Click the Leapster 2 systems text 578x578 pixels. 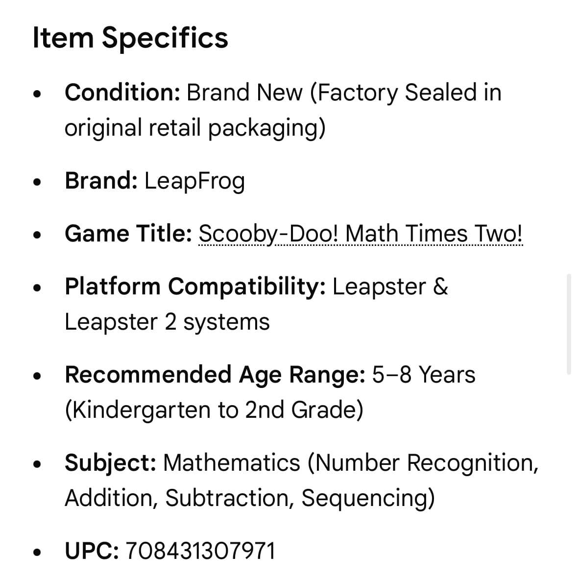click(x=168, y=322)
